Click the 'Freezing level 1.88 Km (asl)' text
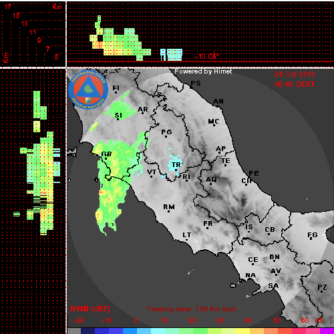This screenshot has height=334, width=334. [192, 309]
